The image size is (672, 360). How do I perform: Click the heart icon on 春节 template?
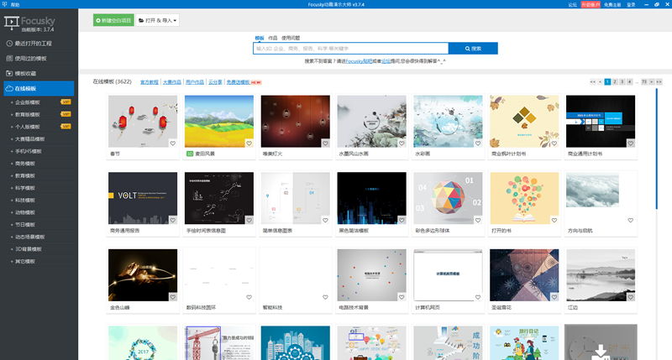[172, 143]
